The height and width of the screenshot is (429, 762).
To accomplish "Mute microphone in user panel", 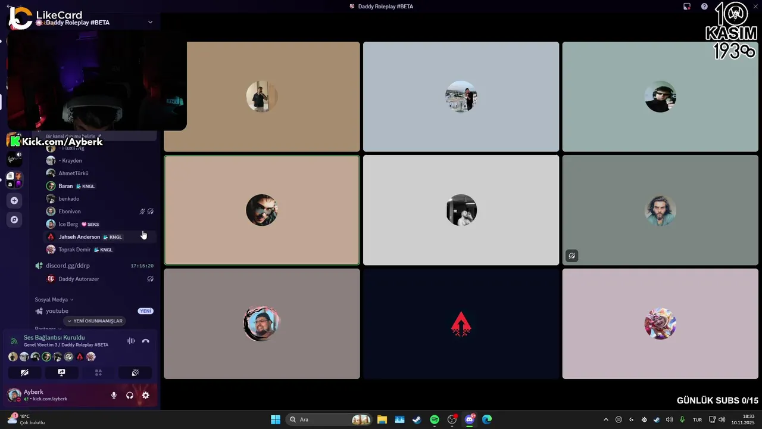I will coord(114,395).
